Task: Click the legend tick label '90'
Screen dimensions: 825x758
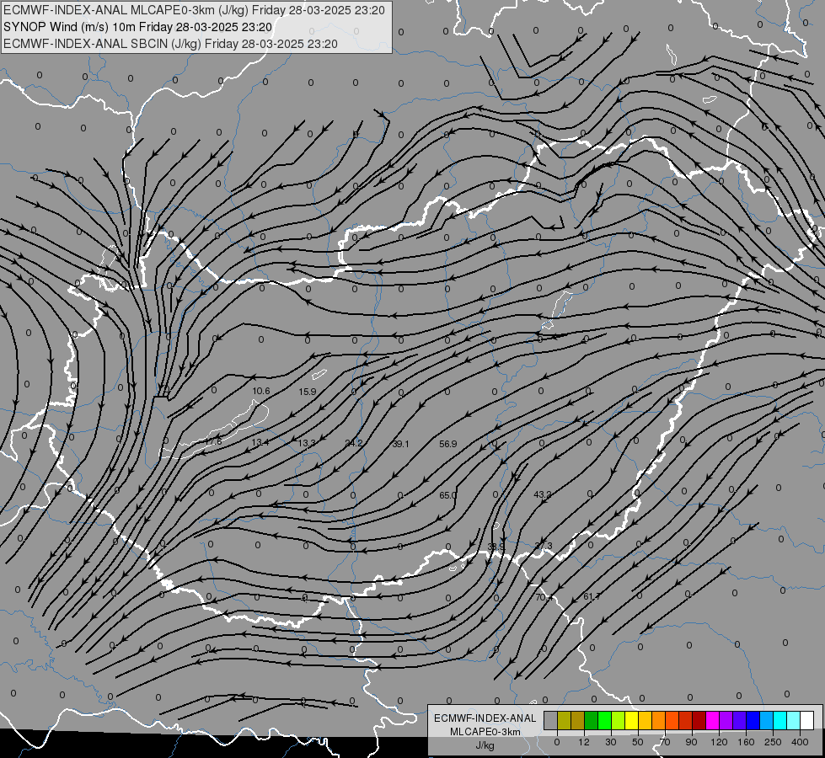Action: pyautogui.click(x=691, y=742)
